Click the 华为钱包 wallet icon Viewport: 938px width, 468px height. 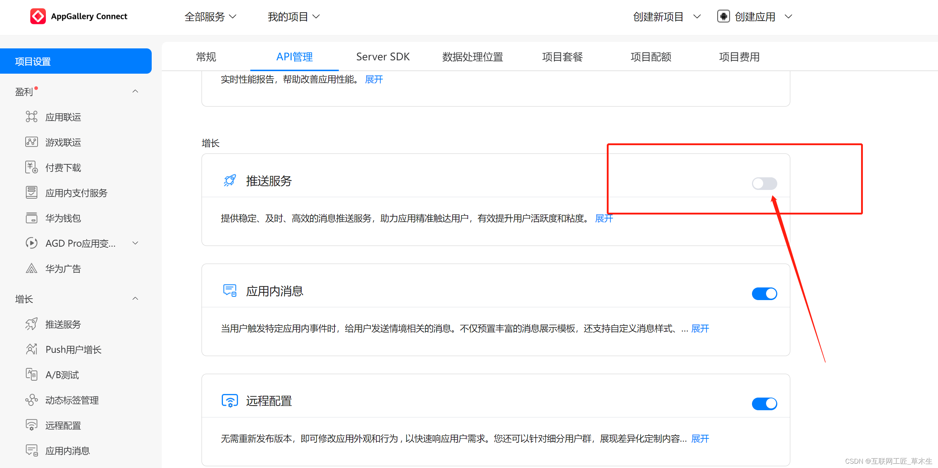pos(32,218)
